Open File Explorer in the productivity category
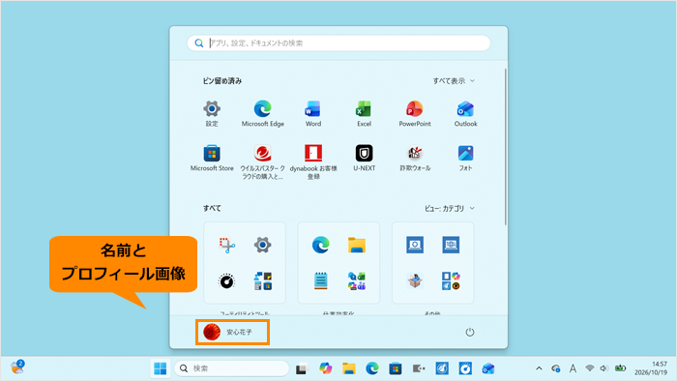This screenshot has height=381, width=677. [357, 245]
